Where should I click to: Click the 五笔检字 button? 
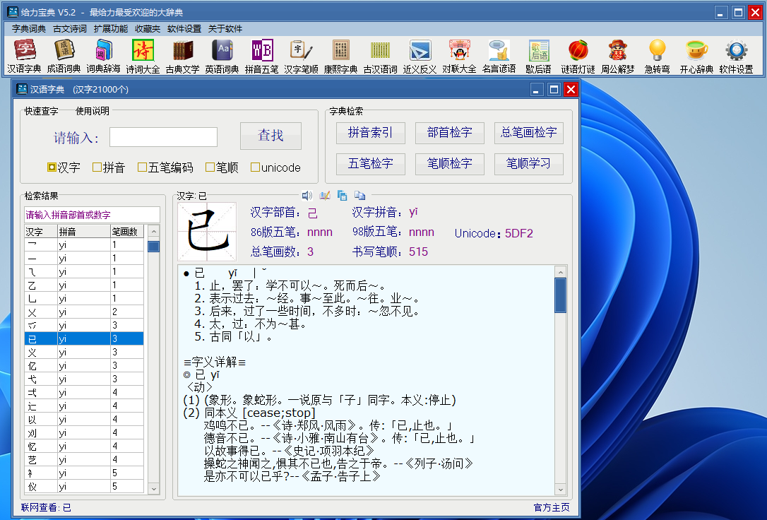(370, 164)
